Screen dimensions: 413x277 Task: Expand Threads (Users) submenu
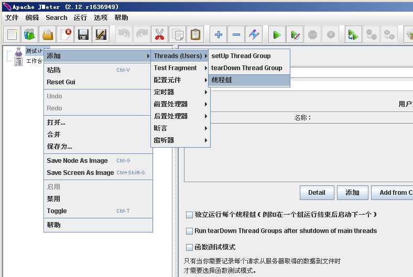pyautogui.click(x=180, y=56)
